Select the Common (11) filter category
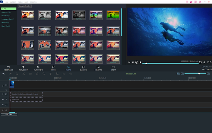Screen dimensions: 212x133 coord(6,12)
